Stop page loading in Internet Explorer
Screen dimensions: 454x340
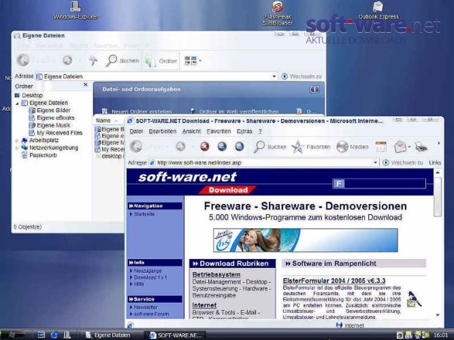[205, 146]
